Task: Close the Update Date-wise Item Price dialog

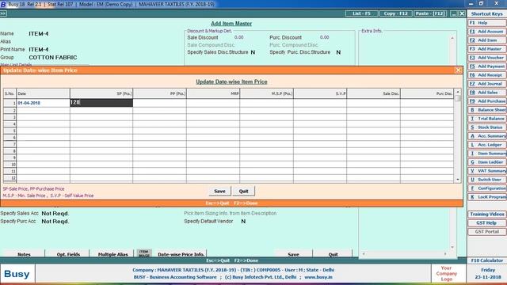Action: (458, 70)
